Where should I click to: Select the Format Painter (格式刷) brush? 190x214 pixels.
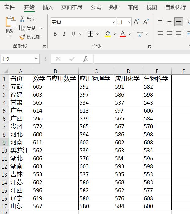(x=22, y=37)
